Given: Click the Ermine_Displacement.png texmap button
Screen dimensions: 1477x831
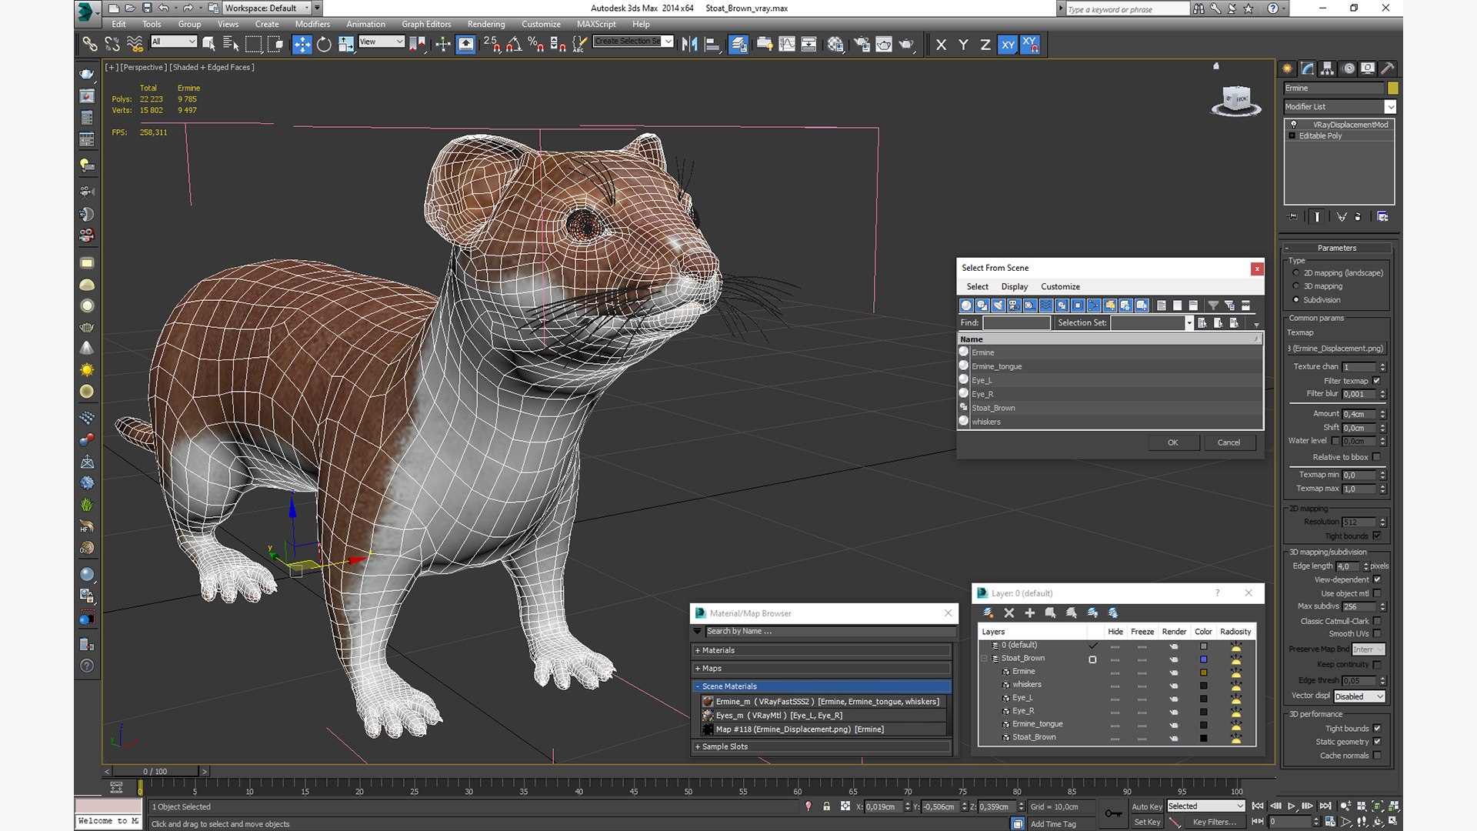Looking at the screenshot, I should pyautogui.click(x=1336, y=349).
